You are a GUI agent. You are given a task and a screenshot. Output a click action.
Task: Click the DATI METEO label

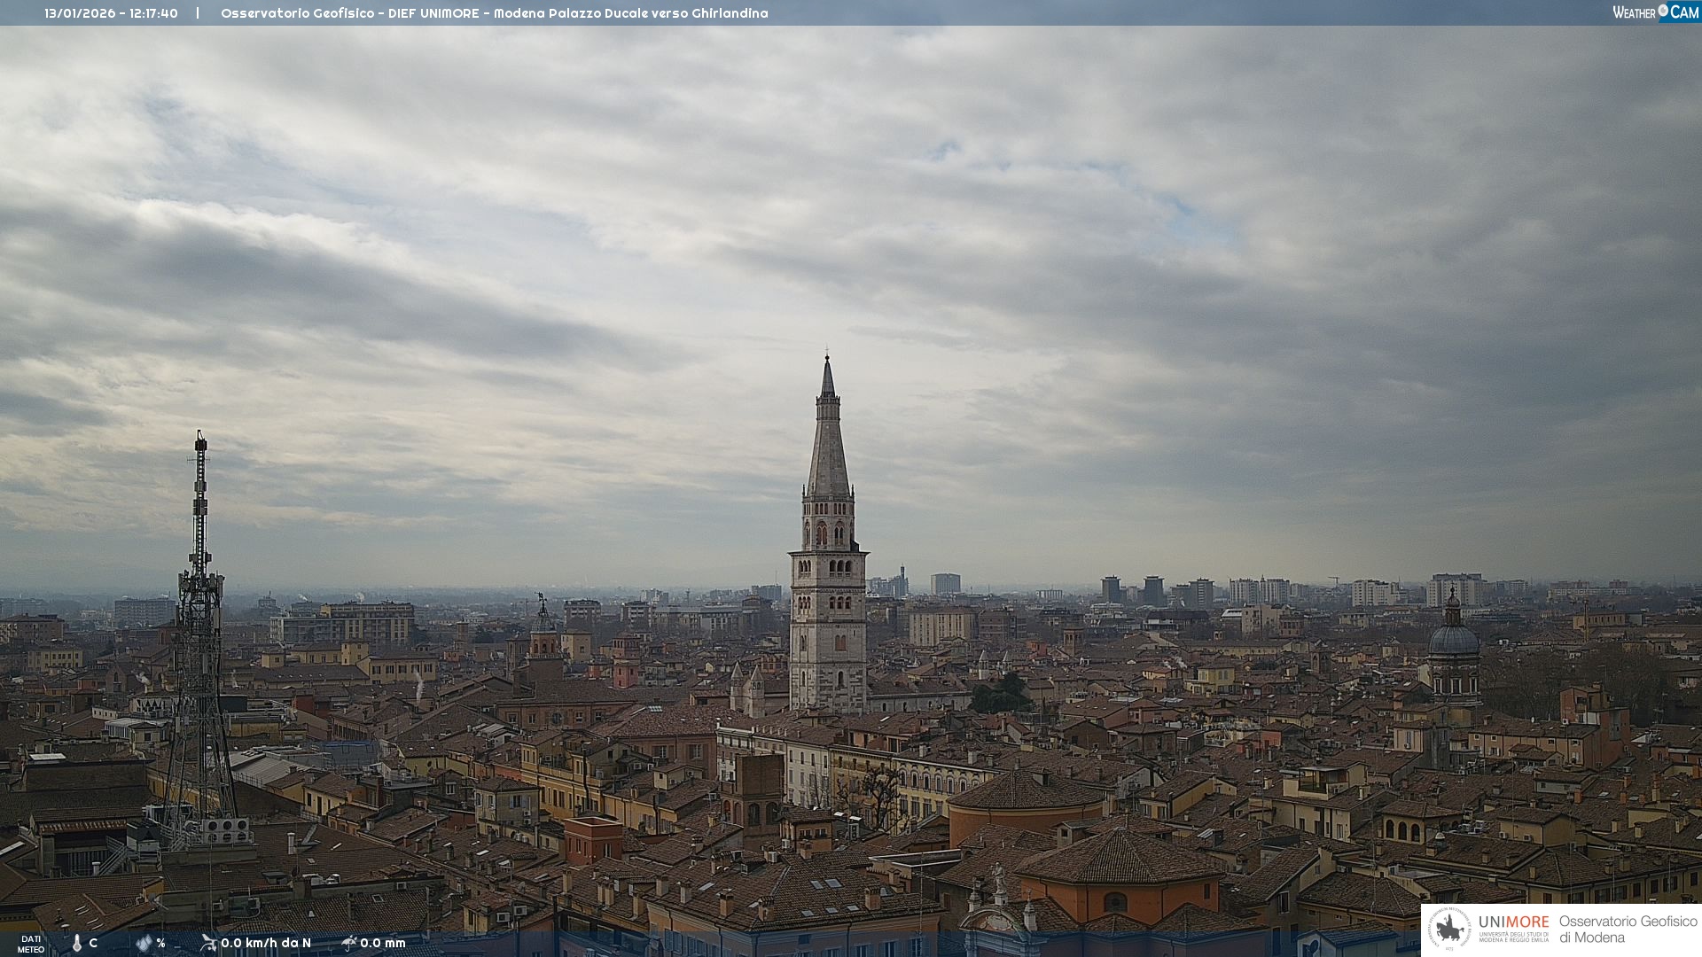[31, 944]
